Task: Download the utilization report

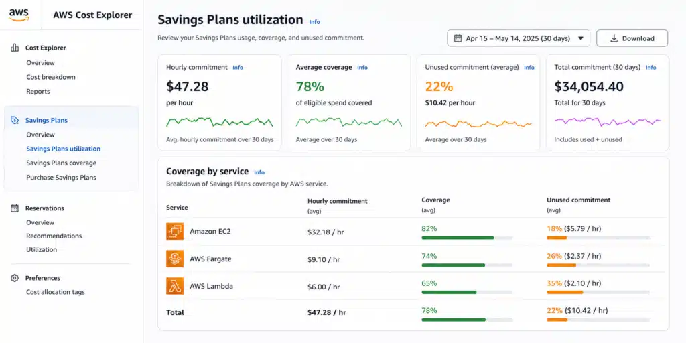Action: [632, 38]
